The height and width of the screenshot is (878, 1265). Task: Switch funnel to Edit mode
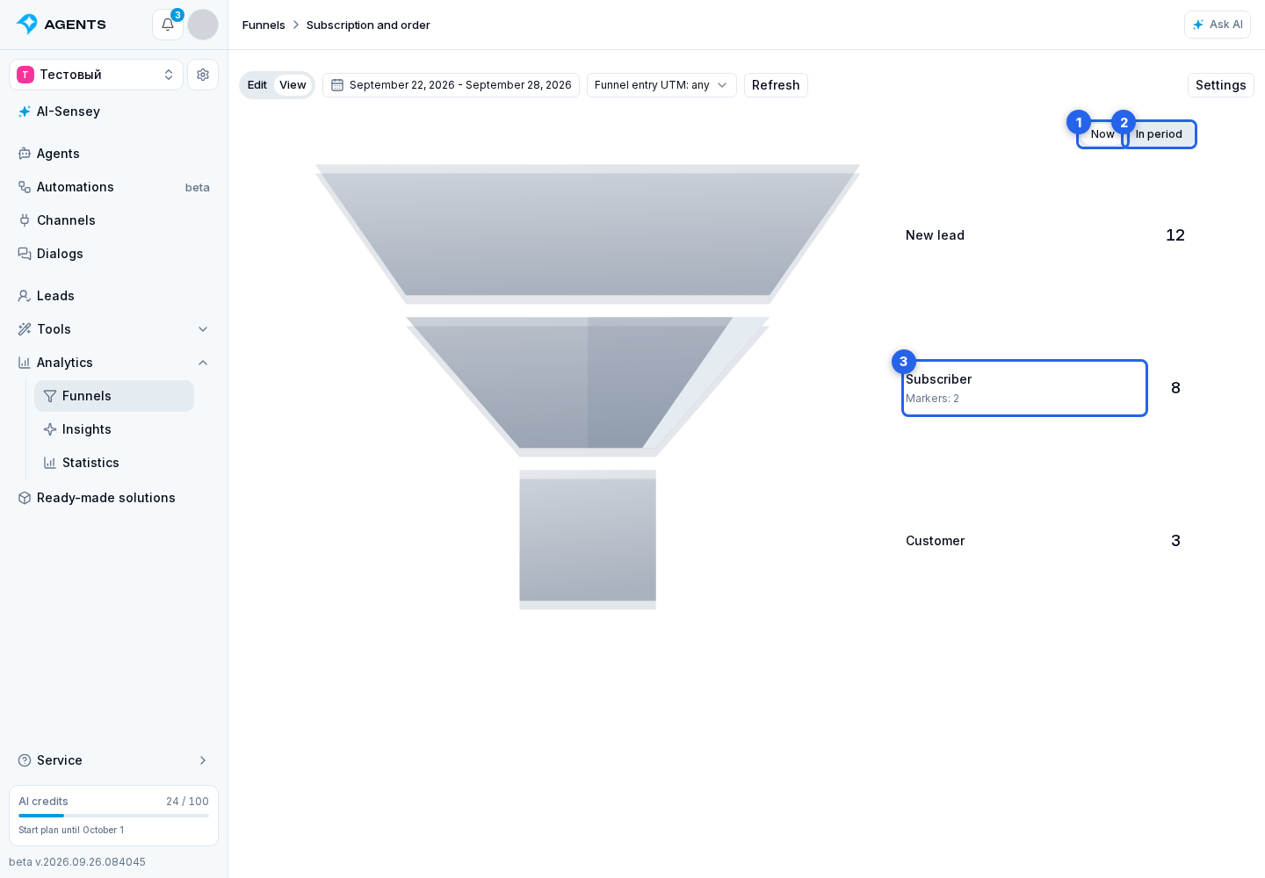[257, 85]
